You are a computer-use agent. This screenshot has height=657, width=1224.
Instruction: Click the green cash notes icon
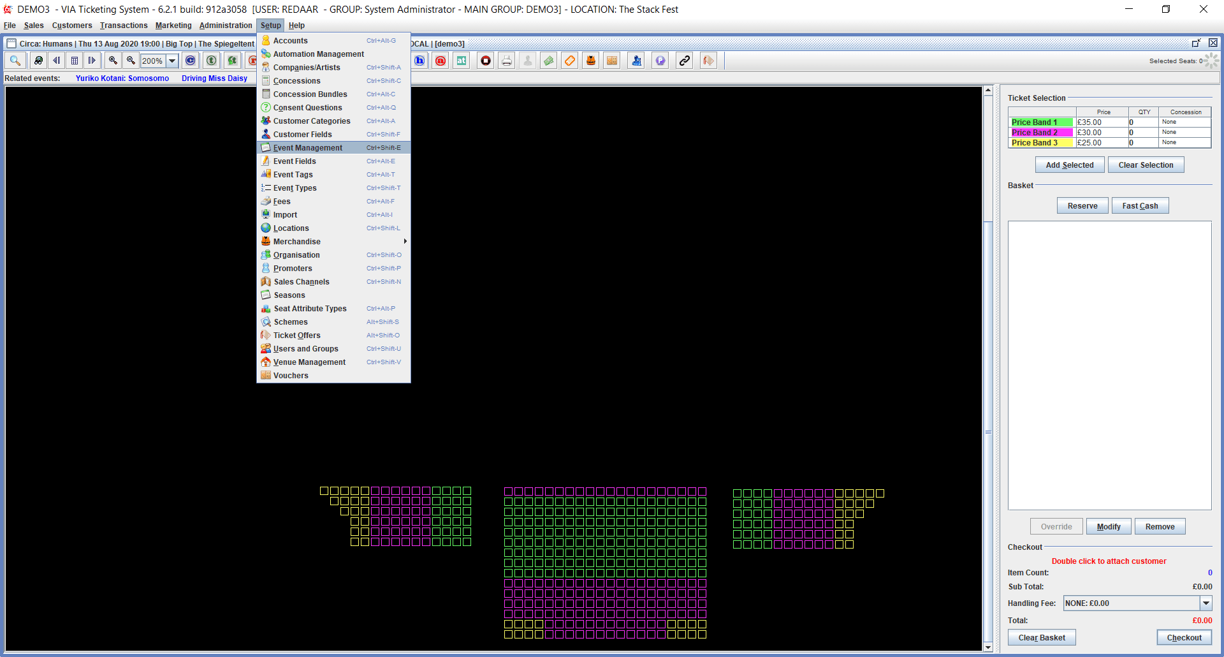(x=548, y=61)
